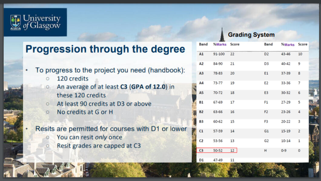
Task: Select 'You can resit only once' bullet
Action: coord(89,137)
